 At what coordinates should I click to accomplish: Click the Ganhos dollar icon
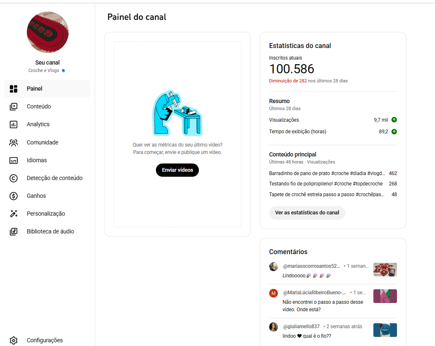tap(14, 196)
